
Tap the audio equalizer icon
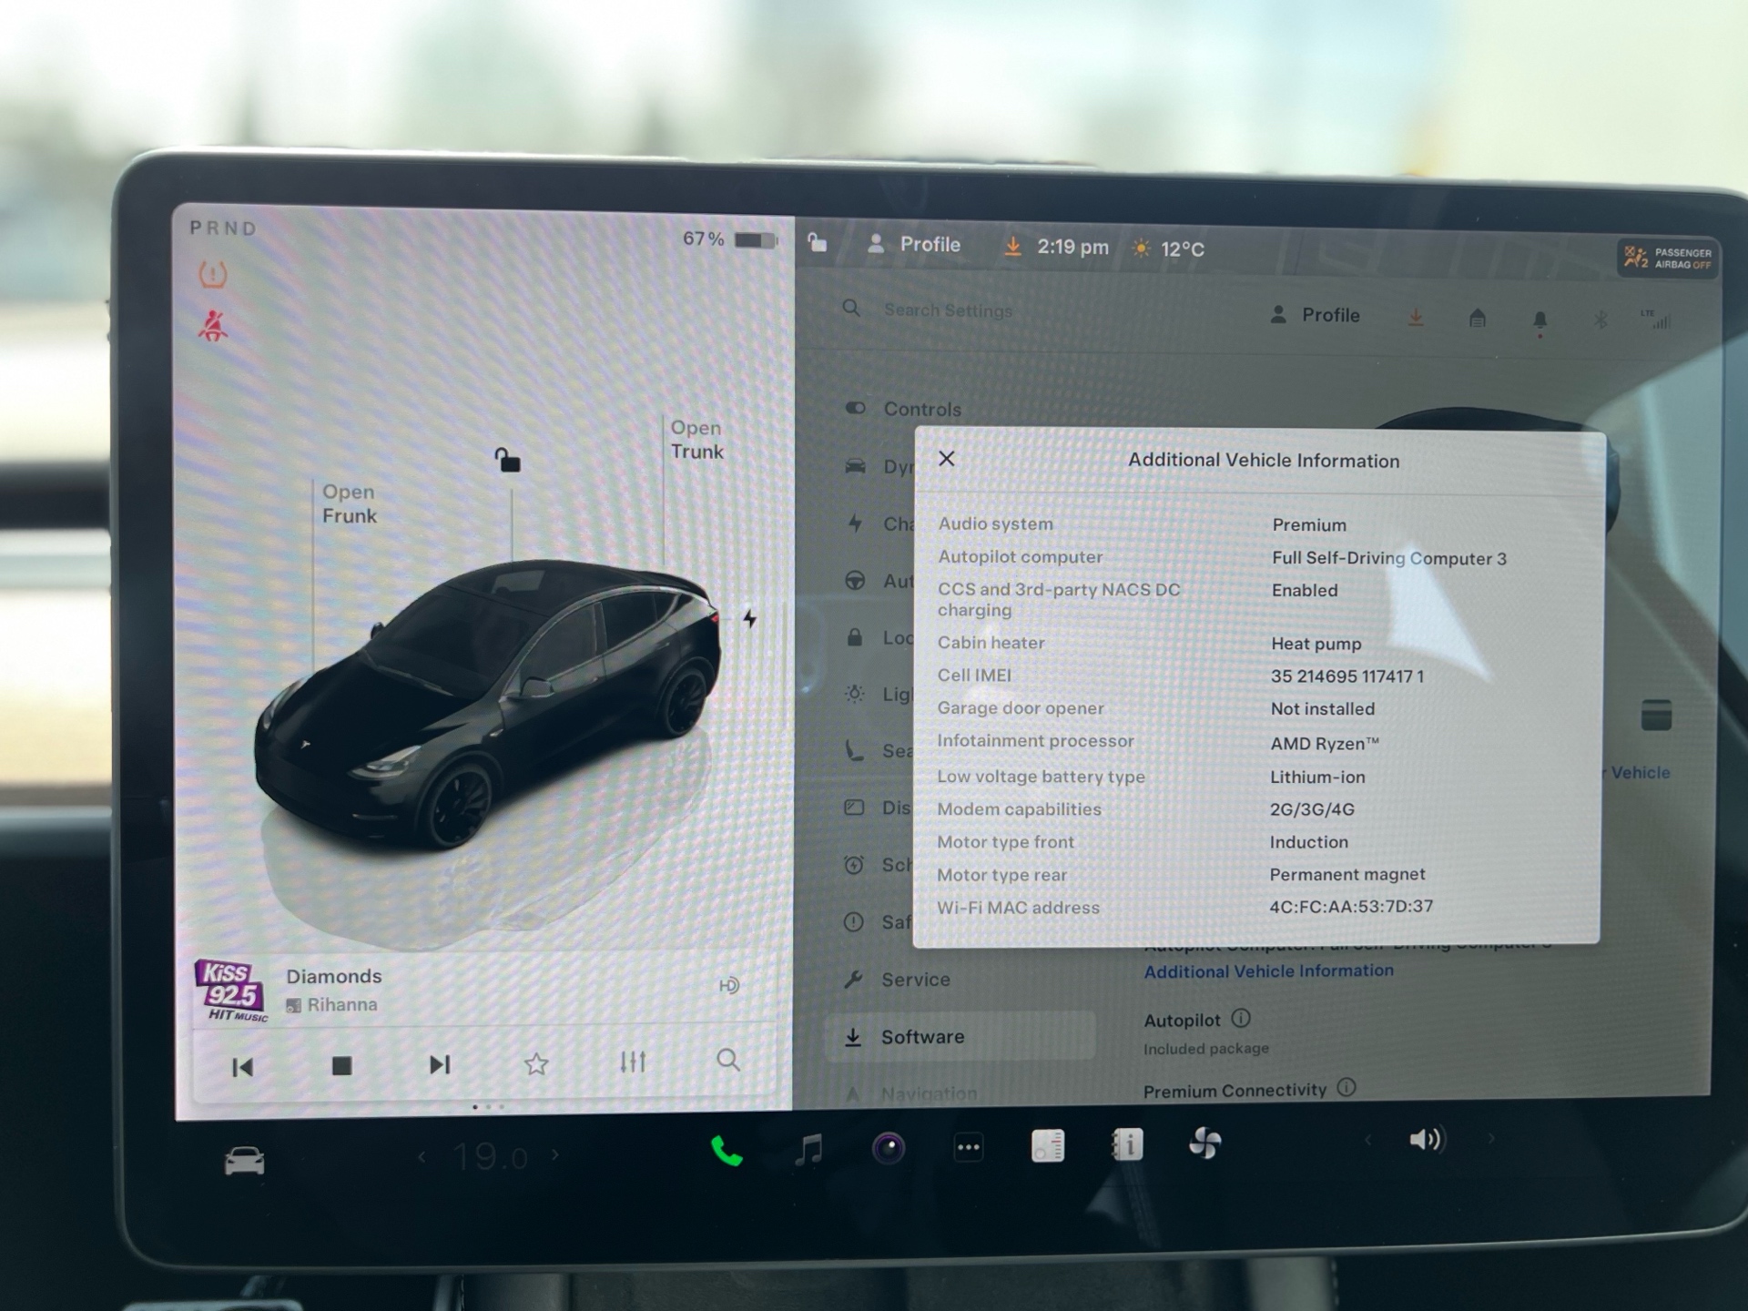[633, 1062]
